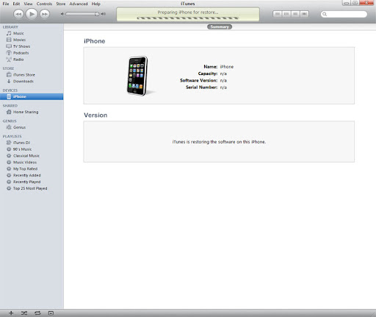Click the Add playlist plus button

point(11,313)
